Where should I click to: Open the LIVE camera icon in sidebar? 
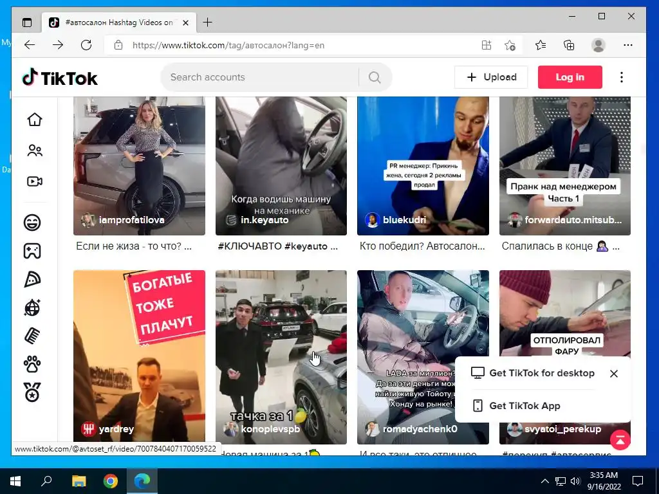[35, 181]
